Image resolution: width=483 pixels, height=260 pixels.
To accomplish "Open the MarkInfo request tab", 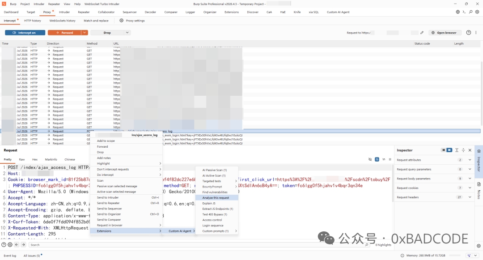I will coord(51,160).
